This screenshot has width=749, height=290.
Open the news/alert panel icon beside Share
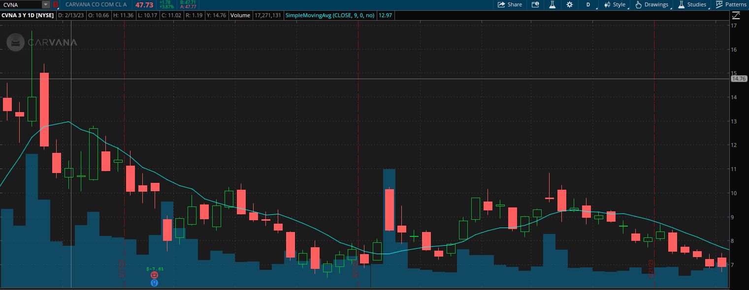pyautogui.click(x=535, y=4)
